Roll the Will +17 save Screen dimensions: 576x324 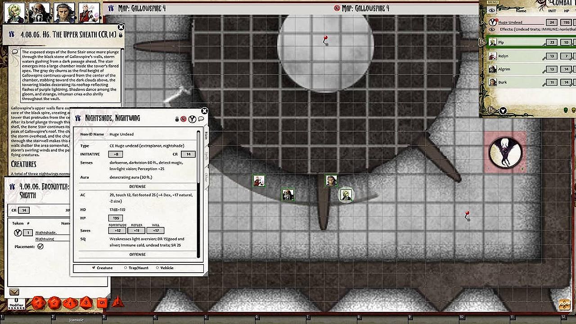coord(156,230)
